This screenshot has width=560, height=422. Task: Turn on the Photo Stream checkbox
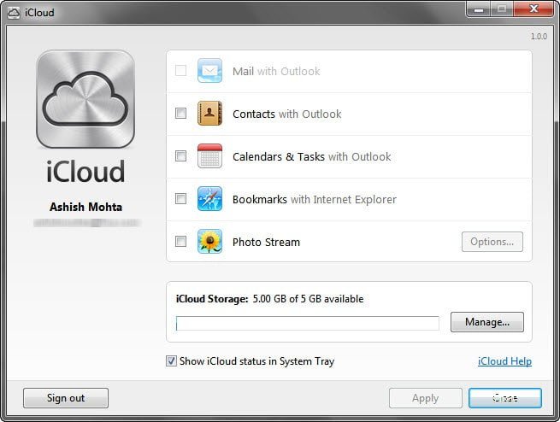click(180, 242)
